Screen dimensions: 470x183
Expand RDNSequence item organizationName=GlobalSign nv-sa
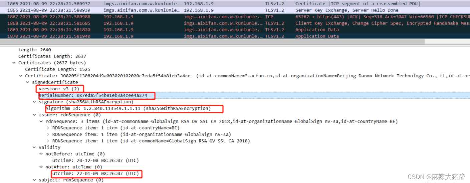coord(48,134)
